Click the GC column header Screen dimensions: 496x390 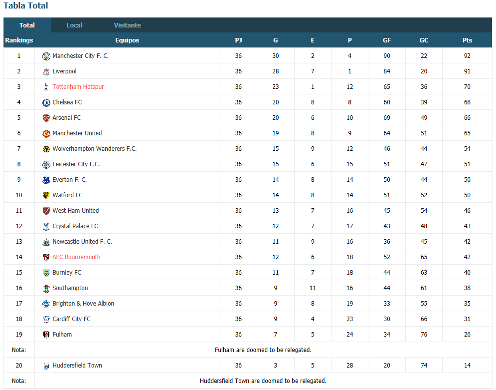pos(424,40)
